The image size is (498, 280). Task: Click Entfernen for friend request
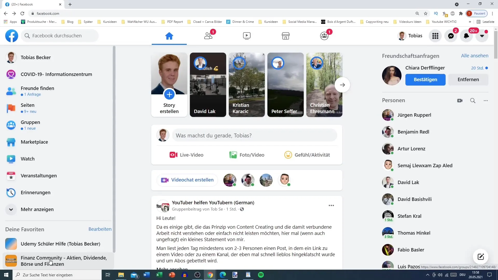coord(468,80)
